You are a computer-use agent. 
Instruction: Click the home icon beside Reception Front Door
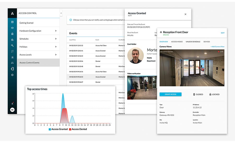[161, 32]
